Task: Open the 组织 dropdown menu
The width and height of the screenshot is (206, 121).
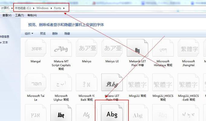Action: coord(29,34)
